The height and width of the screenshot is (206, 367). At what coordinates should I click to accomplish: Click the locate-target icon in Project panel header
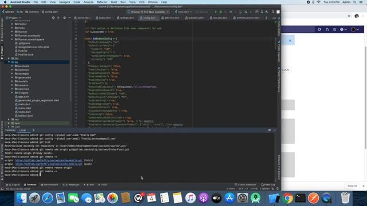point(53,18)
